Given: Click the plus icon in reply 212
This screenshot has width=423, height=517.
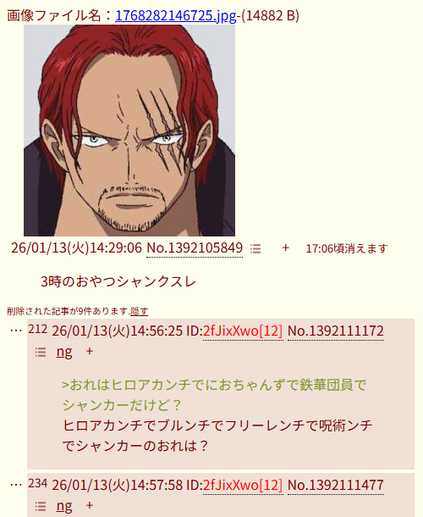Looking at the screenshot, I should [89, 352].
